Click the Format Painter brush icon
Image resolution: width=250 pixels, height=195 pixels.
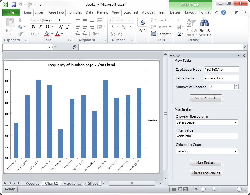20,34
